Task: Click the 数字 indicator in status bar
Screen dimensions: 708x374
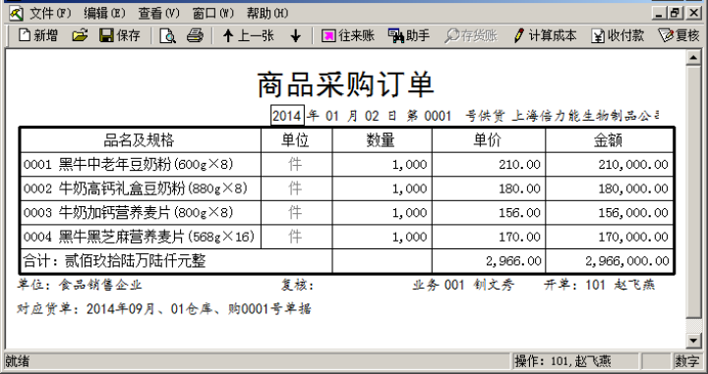Action: coord(686,361)
